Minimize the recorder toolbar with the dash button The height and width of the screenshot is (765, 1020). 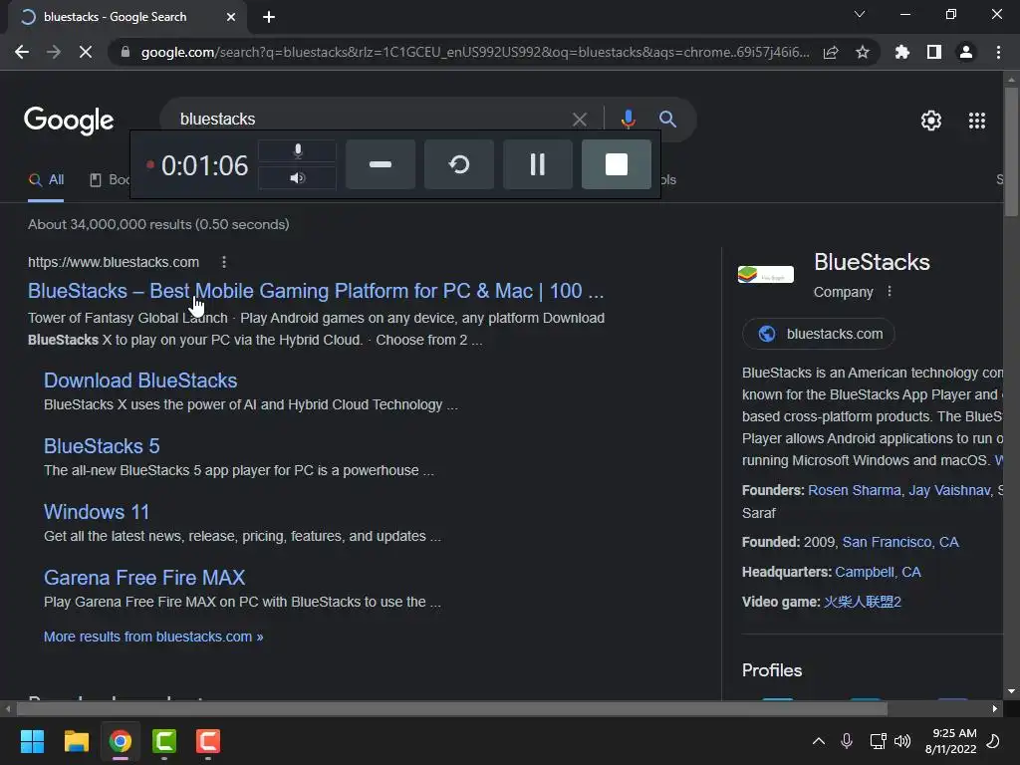tap(381, 164)
